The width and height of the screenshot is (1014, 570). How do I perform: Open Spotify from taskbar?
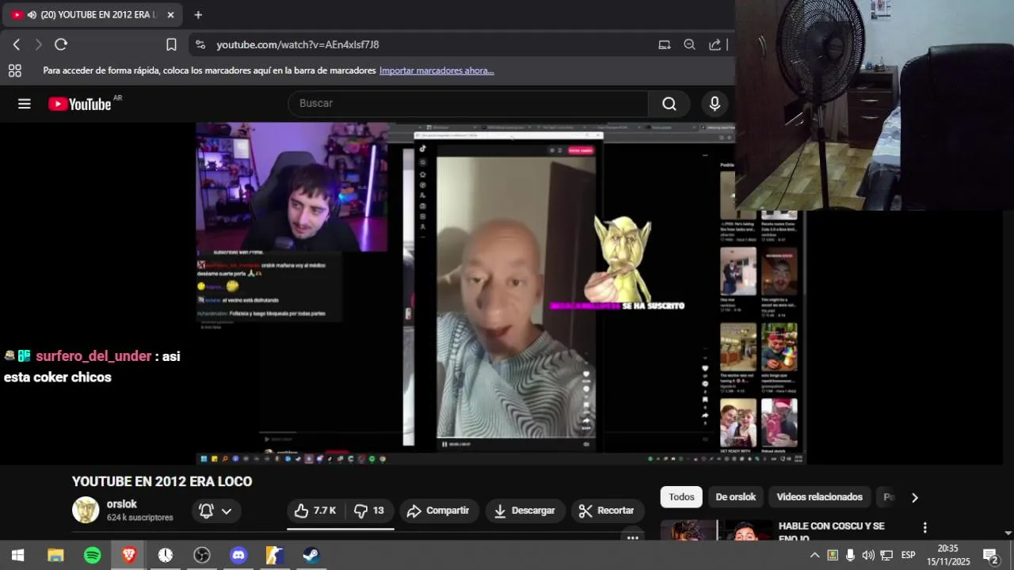pos(92,555)
